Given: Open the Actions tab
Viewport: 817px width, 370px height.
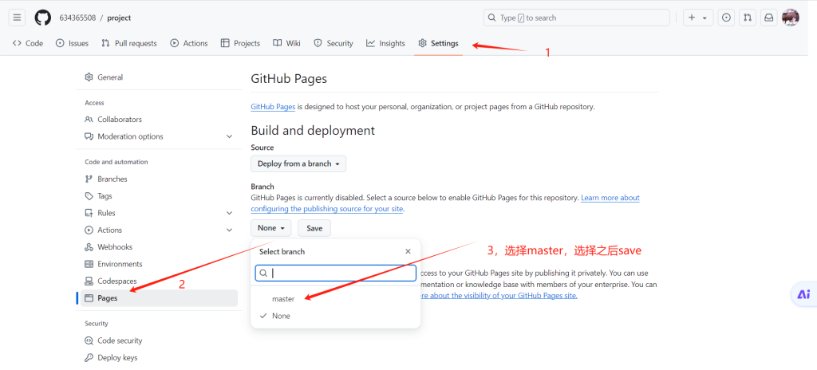Looking at the screenshot, I should [189, 43].
